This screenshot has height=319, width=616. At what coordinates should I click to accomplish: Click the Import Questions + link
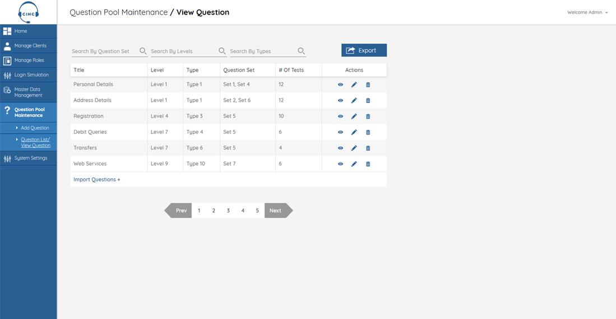click(96, 179)
